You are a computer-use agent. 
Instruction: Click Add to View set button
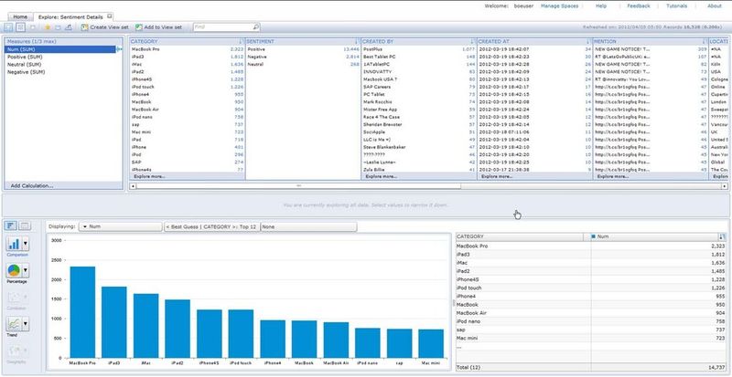(x=158, y=27)
